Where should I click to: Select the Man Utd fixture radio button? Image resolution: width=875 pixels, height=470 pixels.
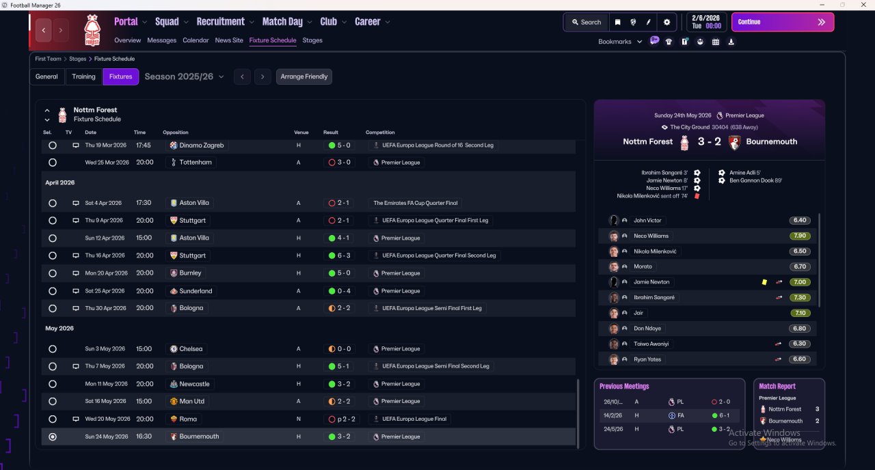53,402
